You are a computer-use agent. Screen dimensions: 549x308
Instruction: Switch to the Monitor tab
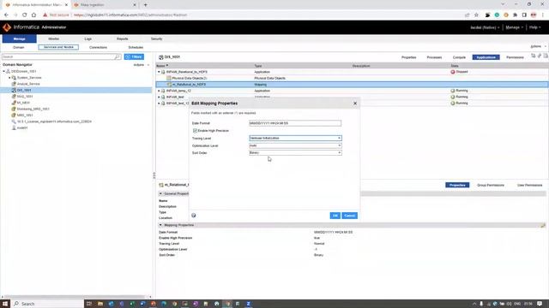pyautogui.click(x=53, y=38)
